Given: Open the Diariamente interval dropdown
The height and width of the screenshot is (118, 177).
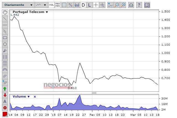Looking at the screenshot, I should pyautogui.click(x=18, y=5).
